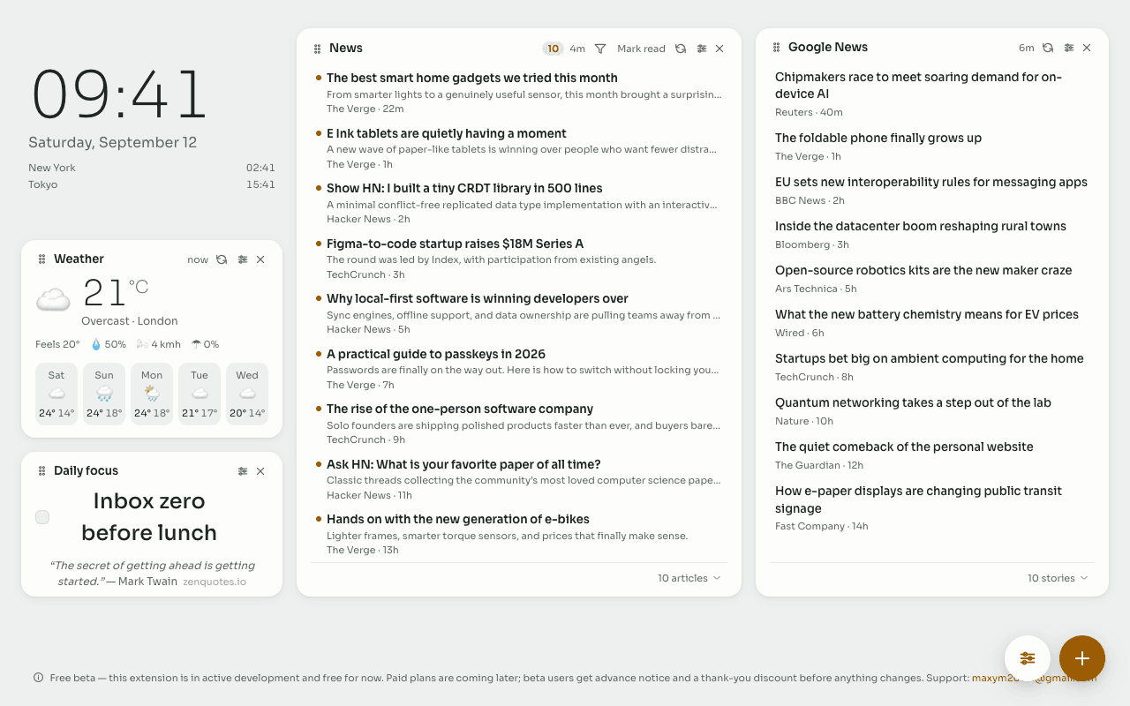Open the zenquotes.io source link

point(215,582)
